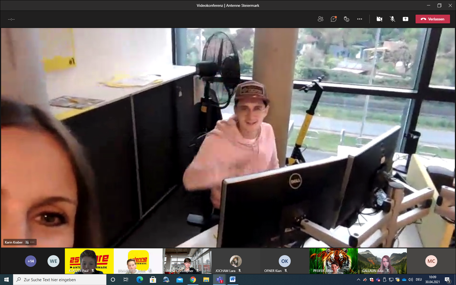Select KLATZER Paul's video thumbnail
Viewport: 456px width, 285px height.
(x=89, y=261)
